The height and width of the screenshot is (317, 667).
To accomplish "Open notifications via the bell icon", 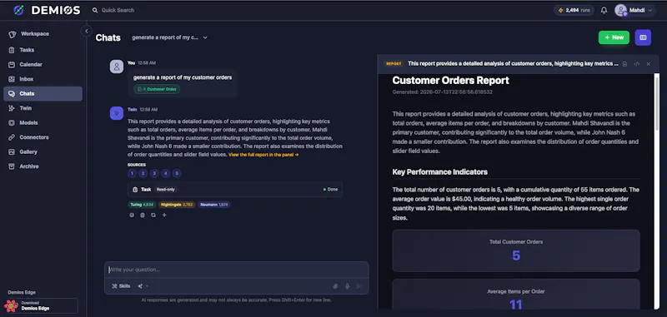I will 604,10.
